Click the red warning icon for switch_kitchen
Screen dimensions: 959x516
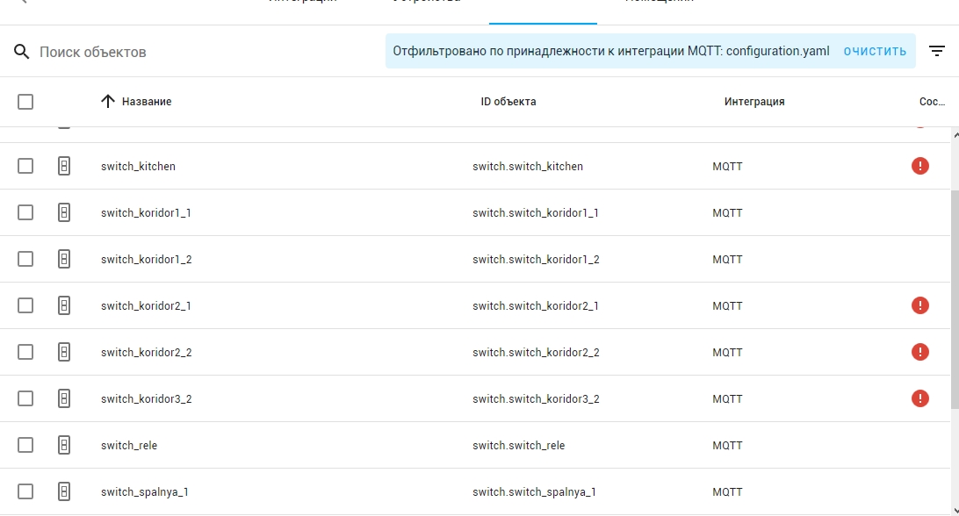click(919, 166)
